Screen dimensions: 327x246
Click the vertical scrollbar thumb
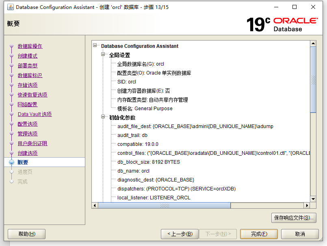pos(313,80)
